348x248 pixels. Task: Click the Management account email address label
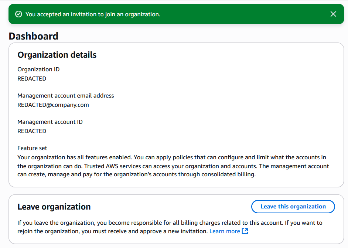pyautogui.click(x=66, y=96)
